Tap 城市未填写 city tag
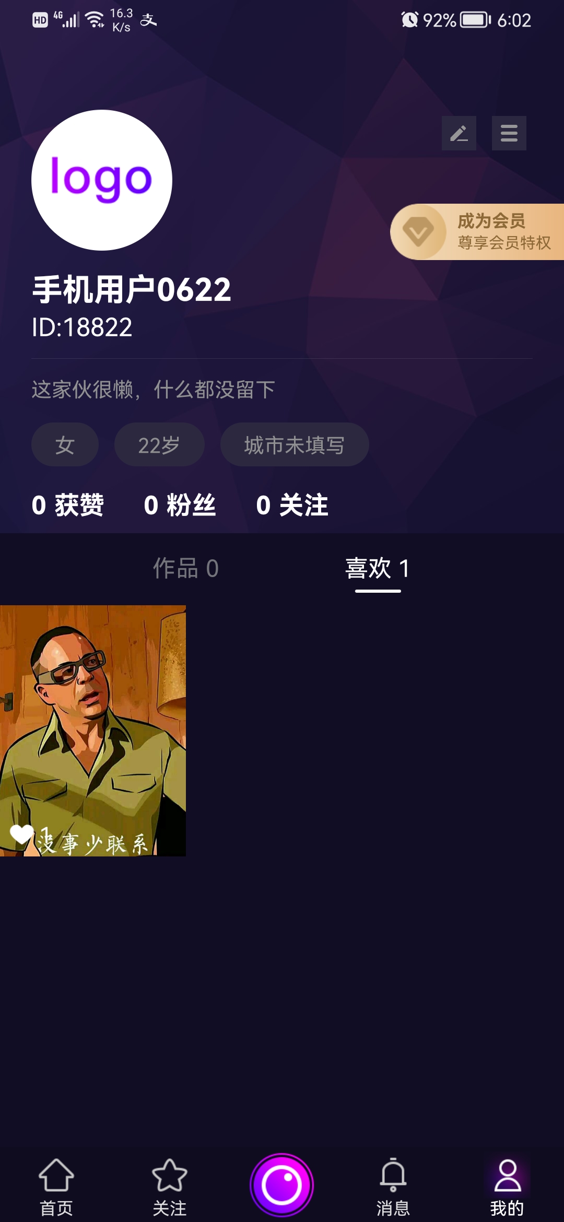This screenshot has height=1222, width=564. [295, 444]
